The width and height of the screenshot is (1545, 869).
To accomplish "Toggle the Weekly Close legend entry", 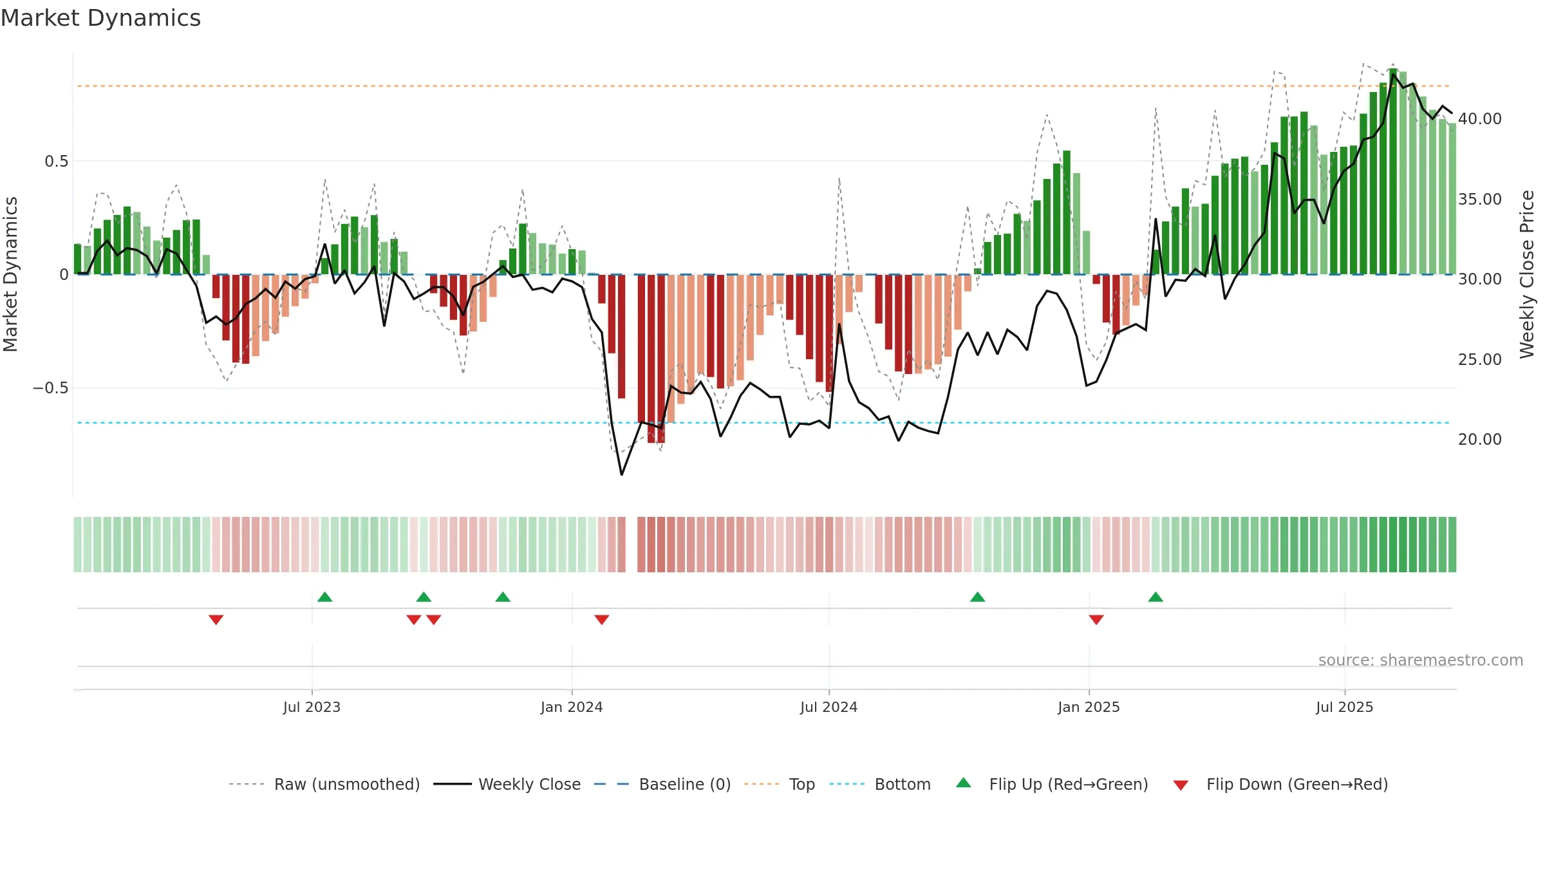I will click(x=507, y=784).
